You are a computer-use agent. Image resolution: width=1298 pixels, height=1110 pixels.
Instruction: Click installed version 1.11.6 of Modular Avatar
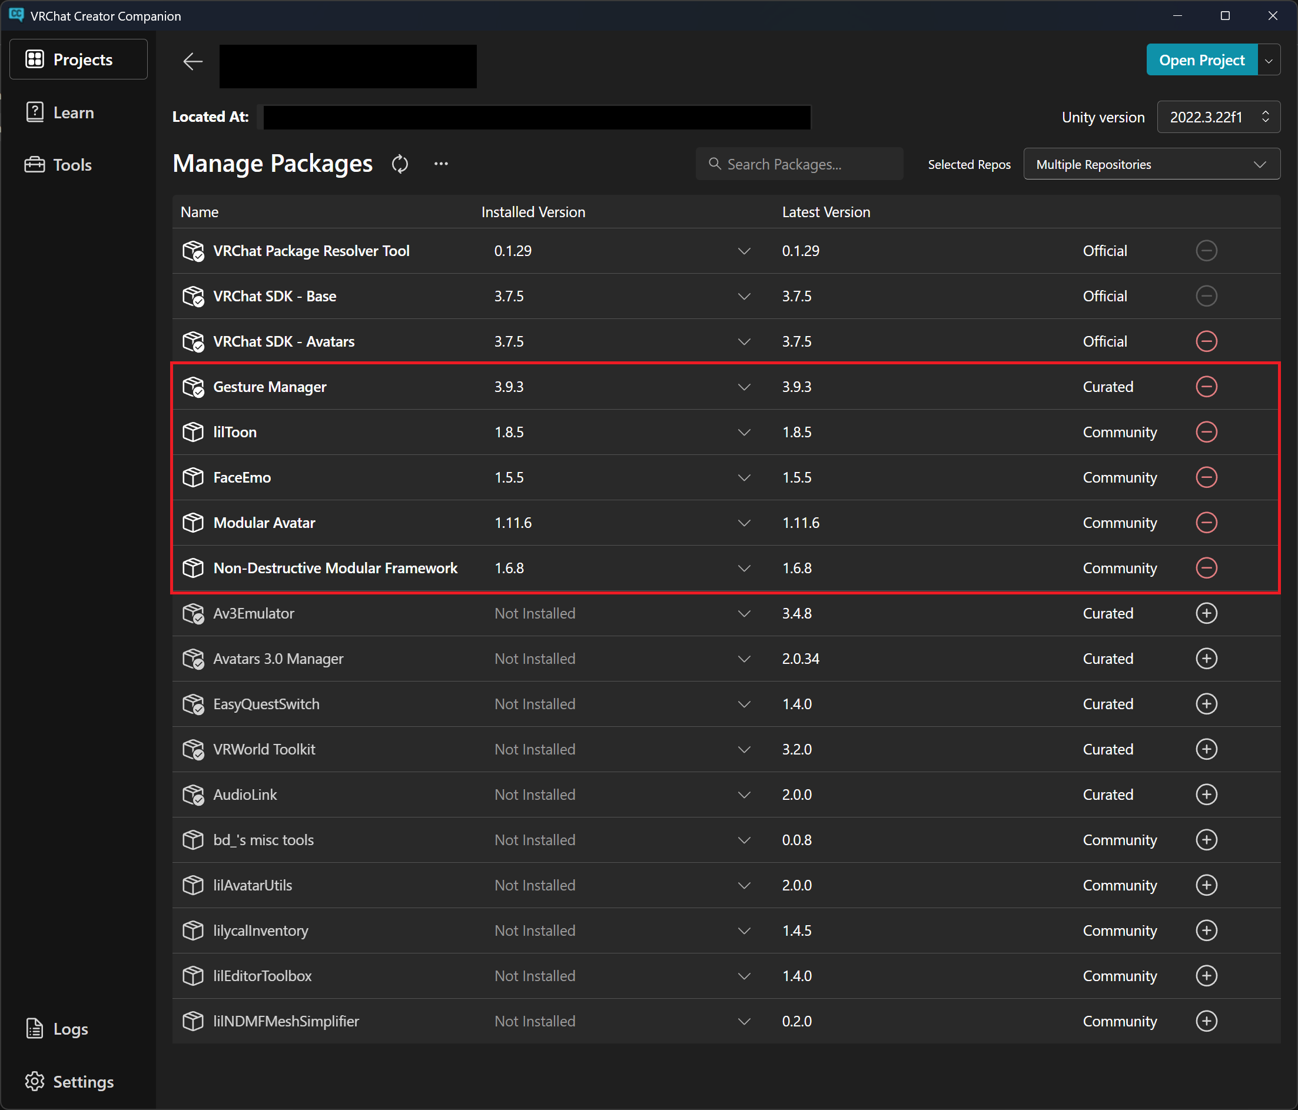click(513, 523)
